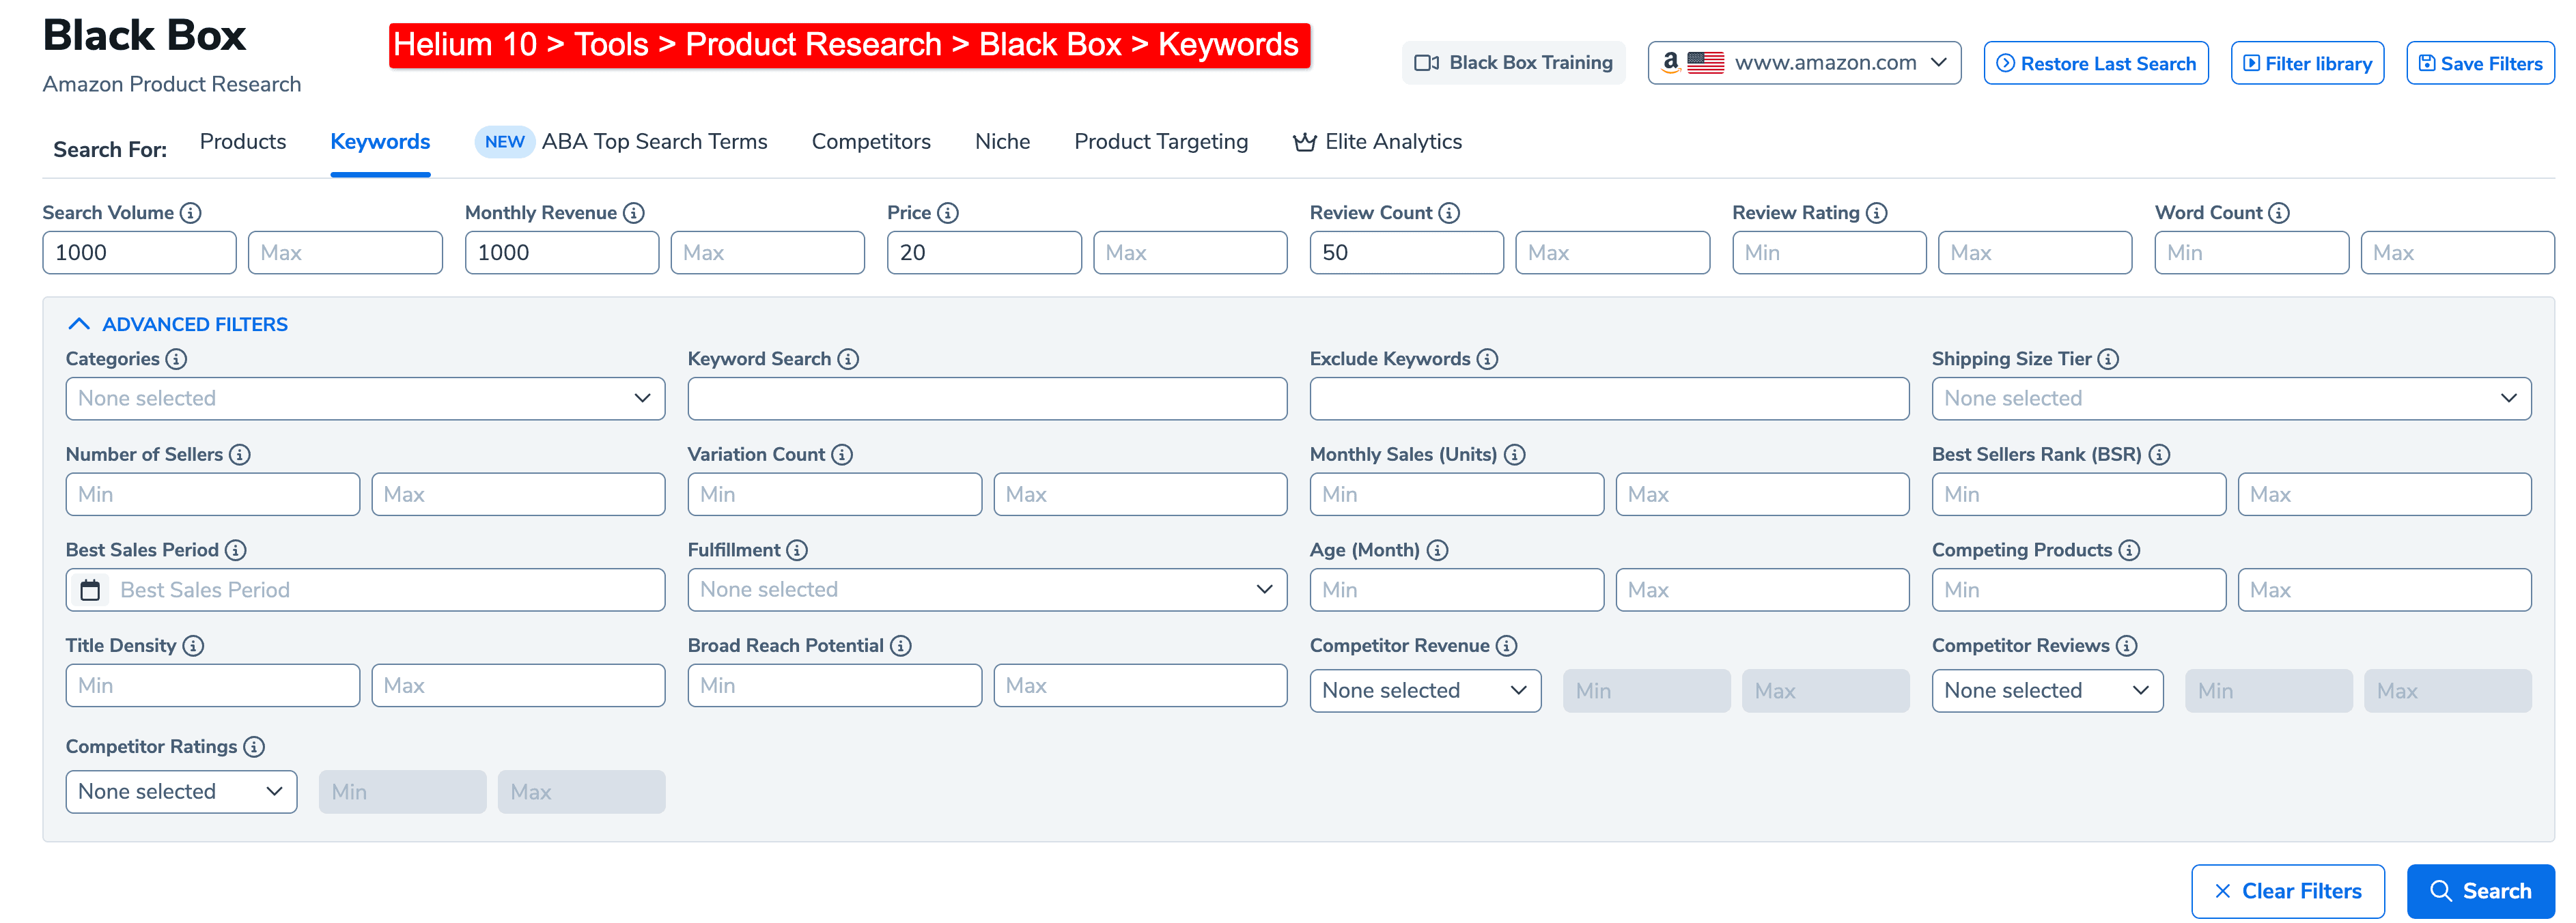Screen dimensions: 2576x923
Task: Click the Black Box Training button
Action: (1513, 63)
